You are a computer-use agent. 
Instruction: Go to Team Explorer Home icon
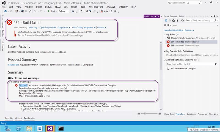(x=174, y=20)
